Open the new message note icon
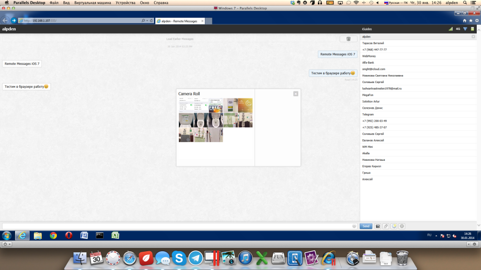Viewport: 481px width, 270px height. pyautogui.click(x=394, y=226)
